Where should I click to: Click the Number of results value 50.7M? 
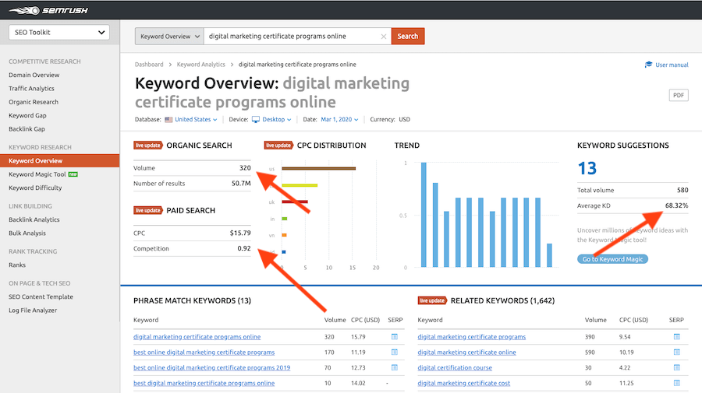click(x=241, y=183)
